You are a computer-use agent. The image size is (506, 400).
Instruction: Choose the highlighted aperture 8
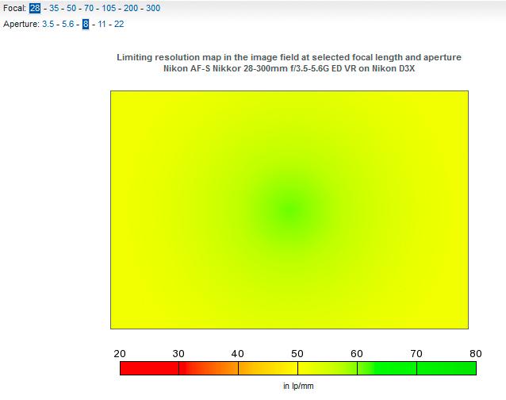(x=86, y=24)
